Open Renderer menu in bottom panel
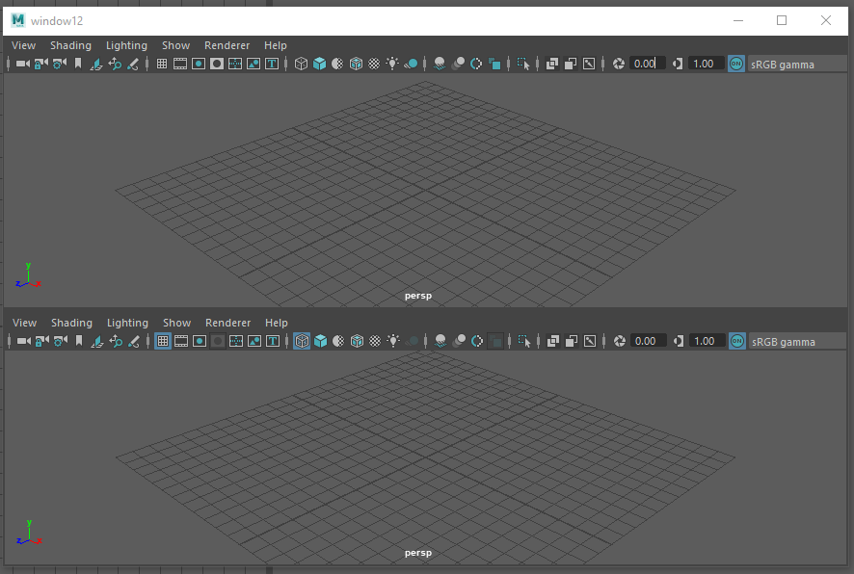Screen dimensions: 854x574 coord(227,323)
